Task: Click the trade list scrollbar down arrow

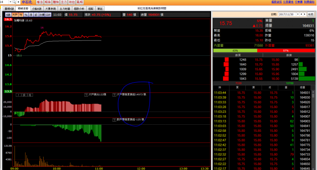Action: (x=313, y=169)
